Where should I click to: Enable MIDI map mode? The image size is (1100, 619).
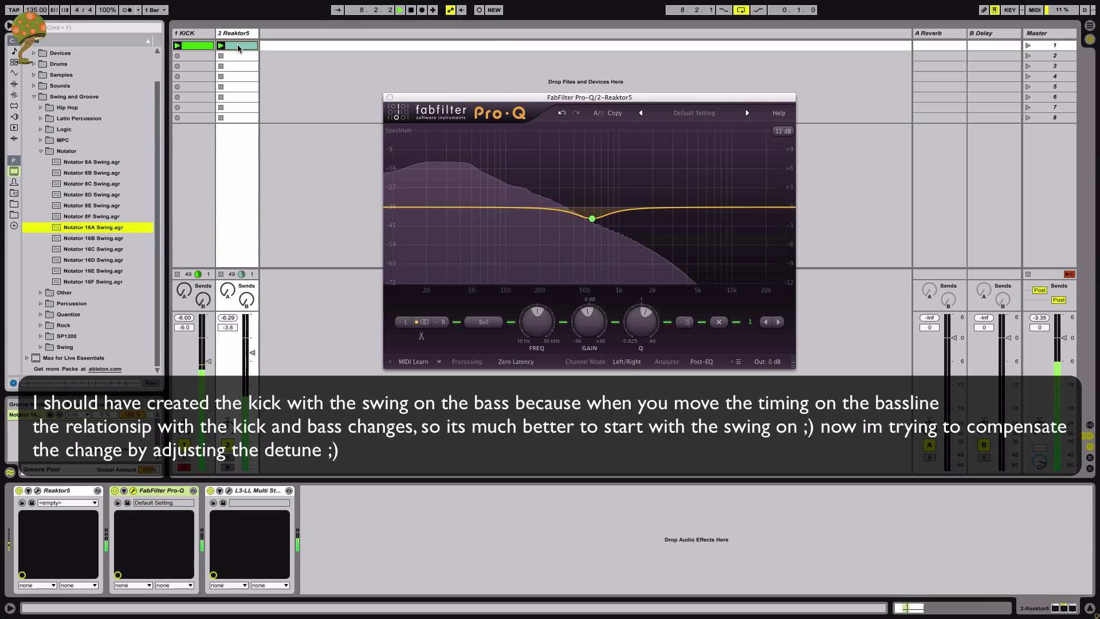pyautogui.click(x=1035, y=10)
